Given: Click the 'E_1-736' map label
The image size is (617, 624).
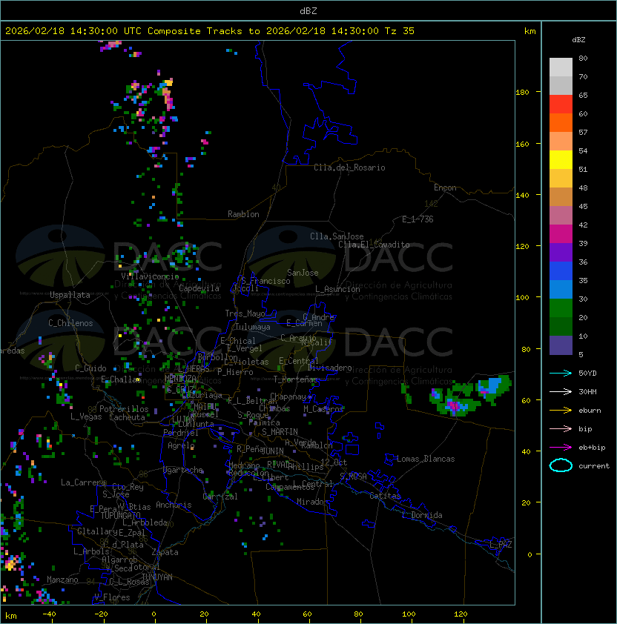Looking at the screenshot, I should pos(418,219).
